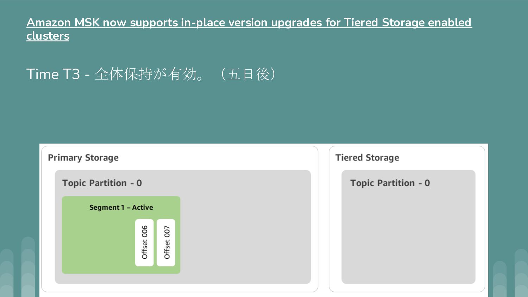Viewport: 528px width, 297px height.
Task: Click the Offset 007 box
Action: (166, 242)
